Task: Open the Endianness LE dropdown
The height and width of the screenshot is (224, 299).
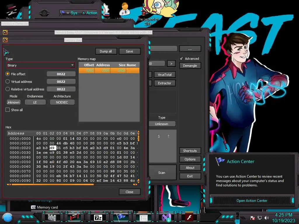Action: pyautogui.click(x=35, y=102)
